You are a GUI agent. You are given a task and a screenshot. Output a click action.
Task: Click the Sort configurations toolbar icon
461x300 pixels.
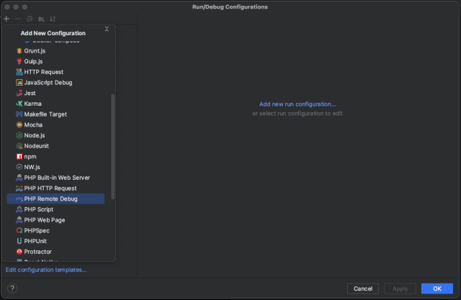[53, 19]
